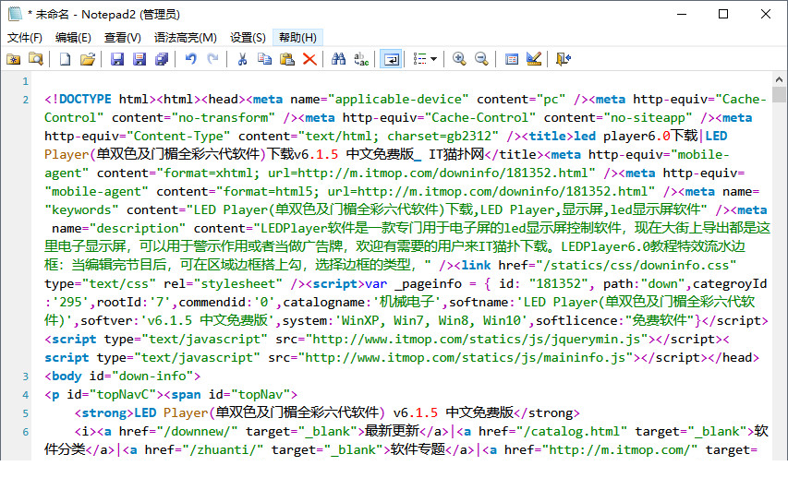Click the 最新更新 link text in code
This screenshot has width=788, height=478.
(x=392, y=431)
